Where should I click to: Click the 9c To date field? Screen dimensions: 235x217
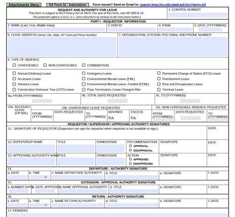pos(190,101)
